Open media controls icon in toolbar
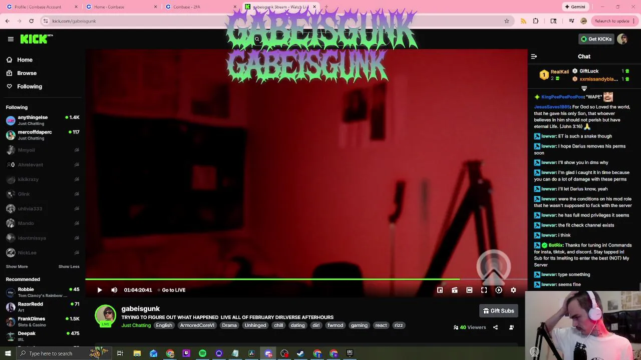641x360 pixels. click(571, 21)
